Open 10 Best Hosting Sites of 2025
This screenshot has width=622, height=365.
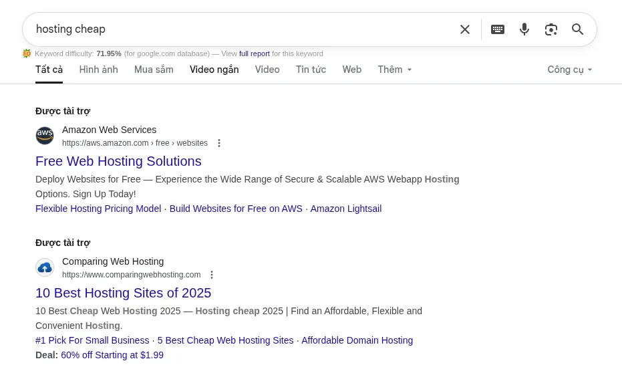123,293
